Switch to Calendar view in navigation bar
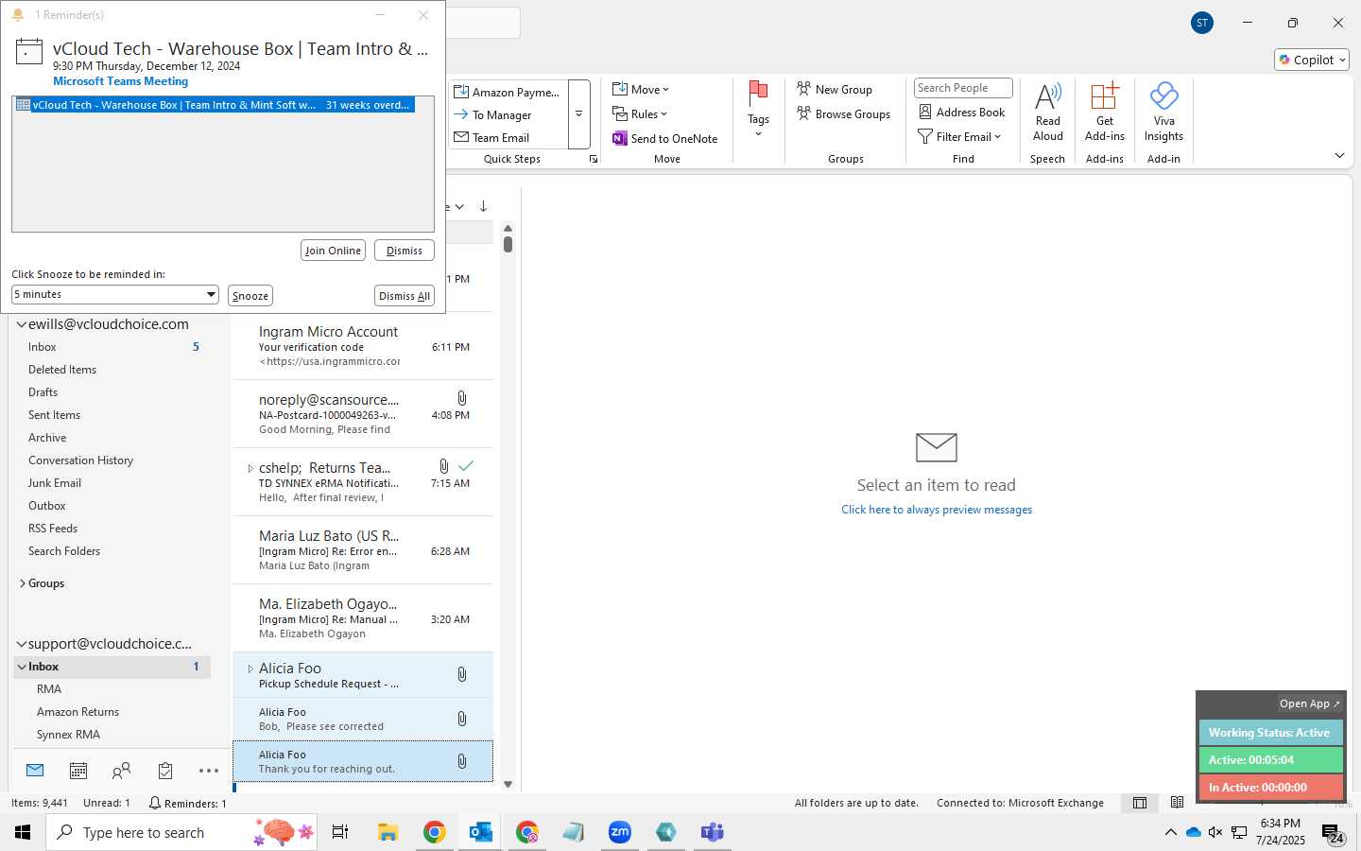The height and width of the screenshot is (851, 1361). [x=78, y=771]
